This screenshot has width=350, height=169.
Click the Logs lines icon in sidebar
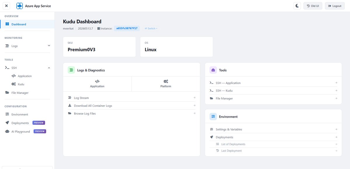[7, 46]
